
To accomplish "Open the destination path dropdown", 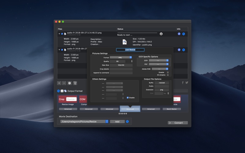I will pos(85,121).
